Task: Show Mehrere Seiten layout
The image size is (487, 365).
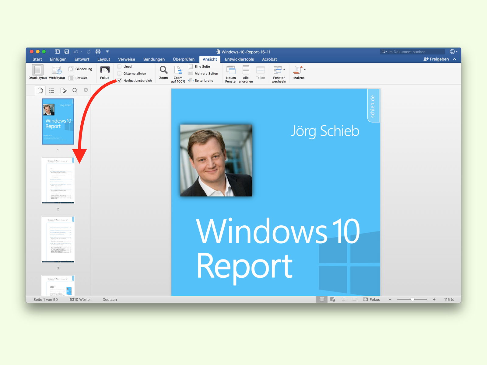Action: click(x=203, y=74)
